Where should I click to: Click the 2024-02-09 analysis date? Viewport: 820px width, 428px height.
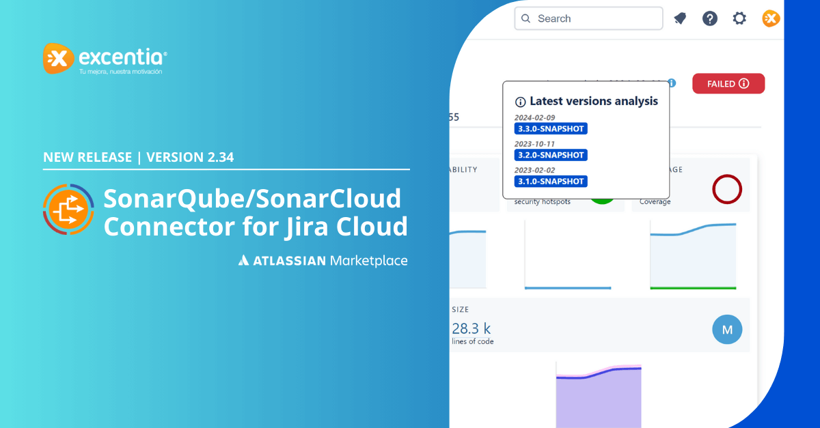[x=534, y=117]
